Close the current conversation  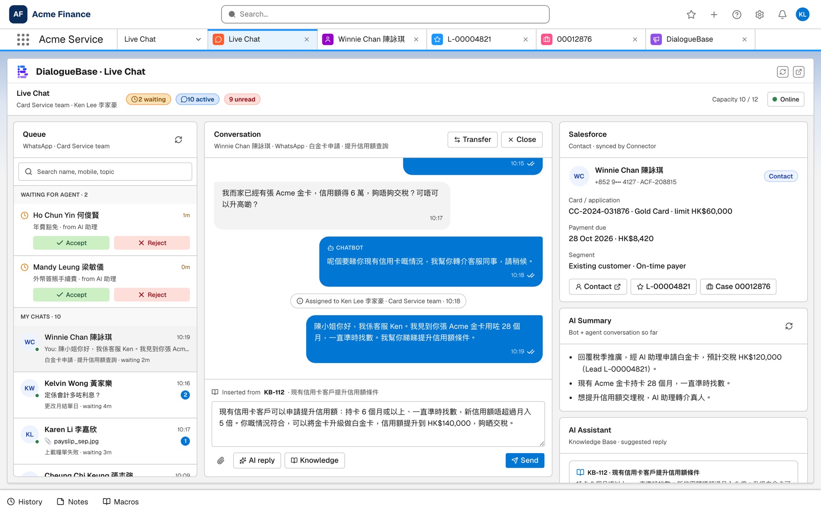click(x=522, y=140)
